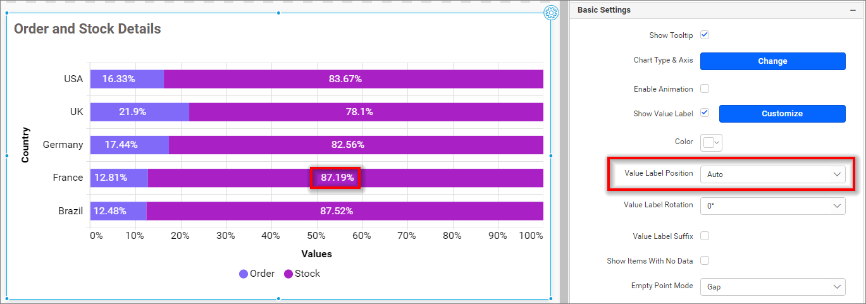Enable the Value Label Suffix checkbox
Screen dimensions: 866x304
(x=705, y=236)
